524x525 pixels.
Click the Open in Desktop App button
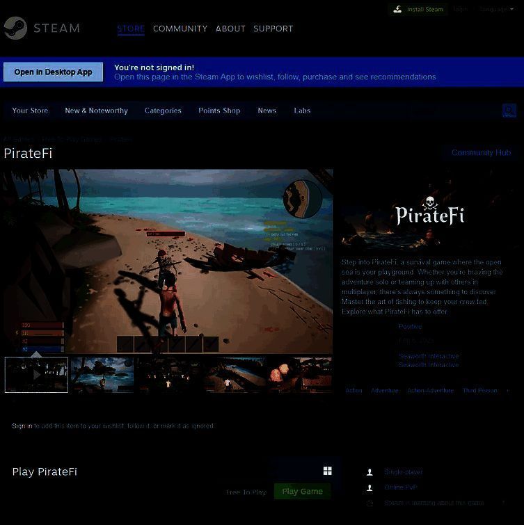(53, 72)
